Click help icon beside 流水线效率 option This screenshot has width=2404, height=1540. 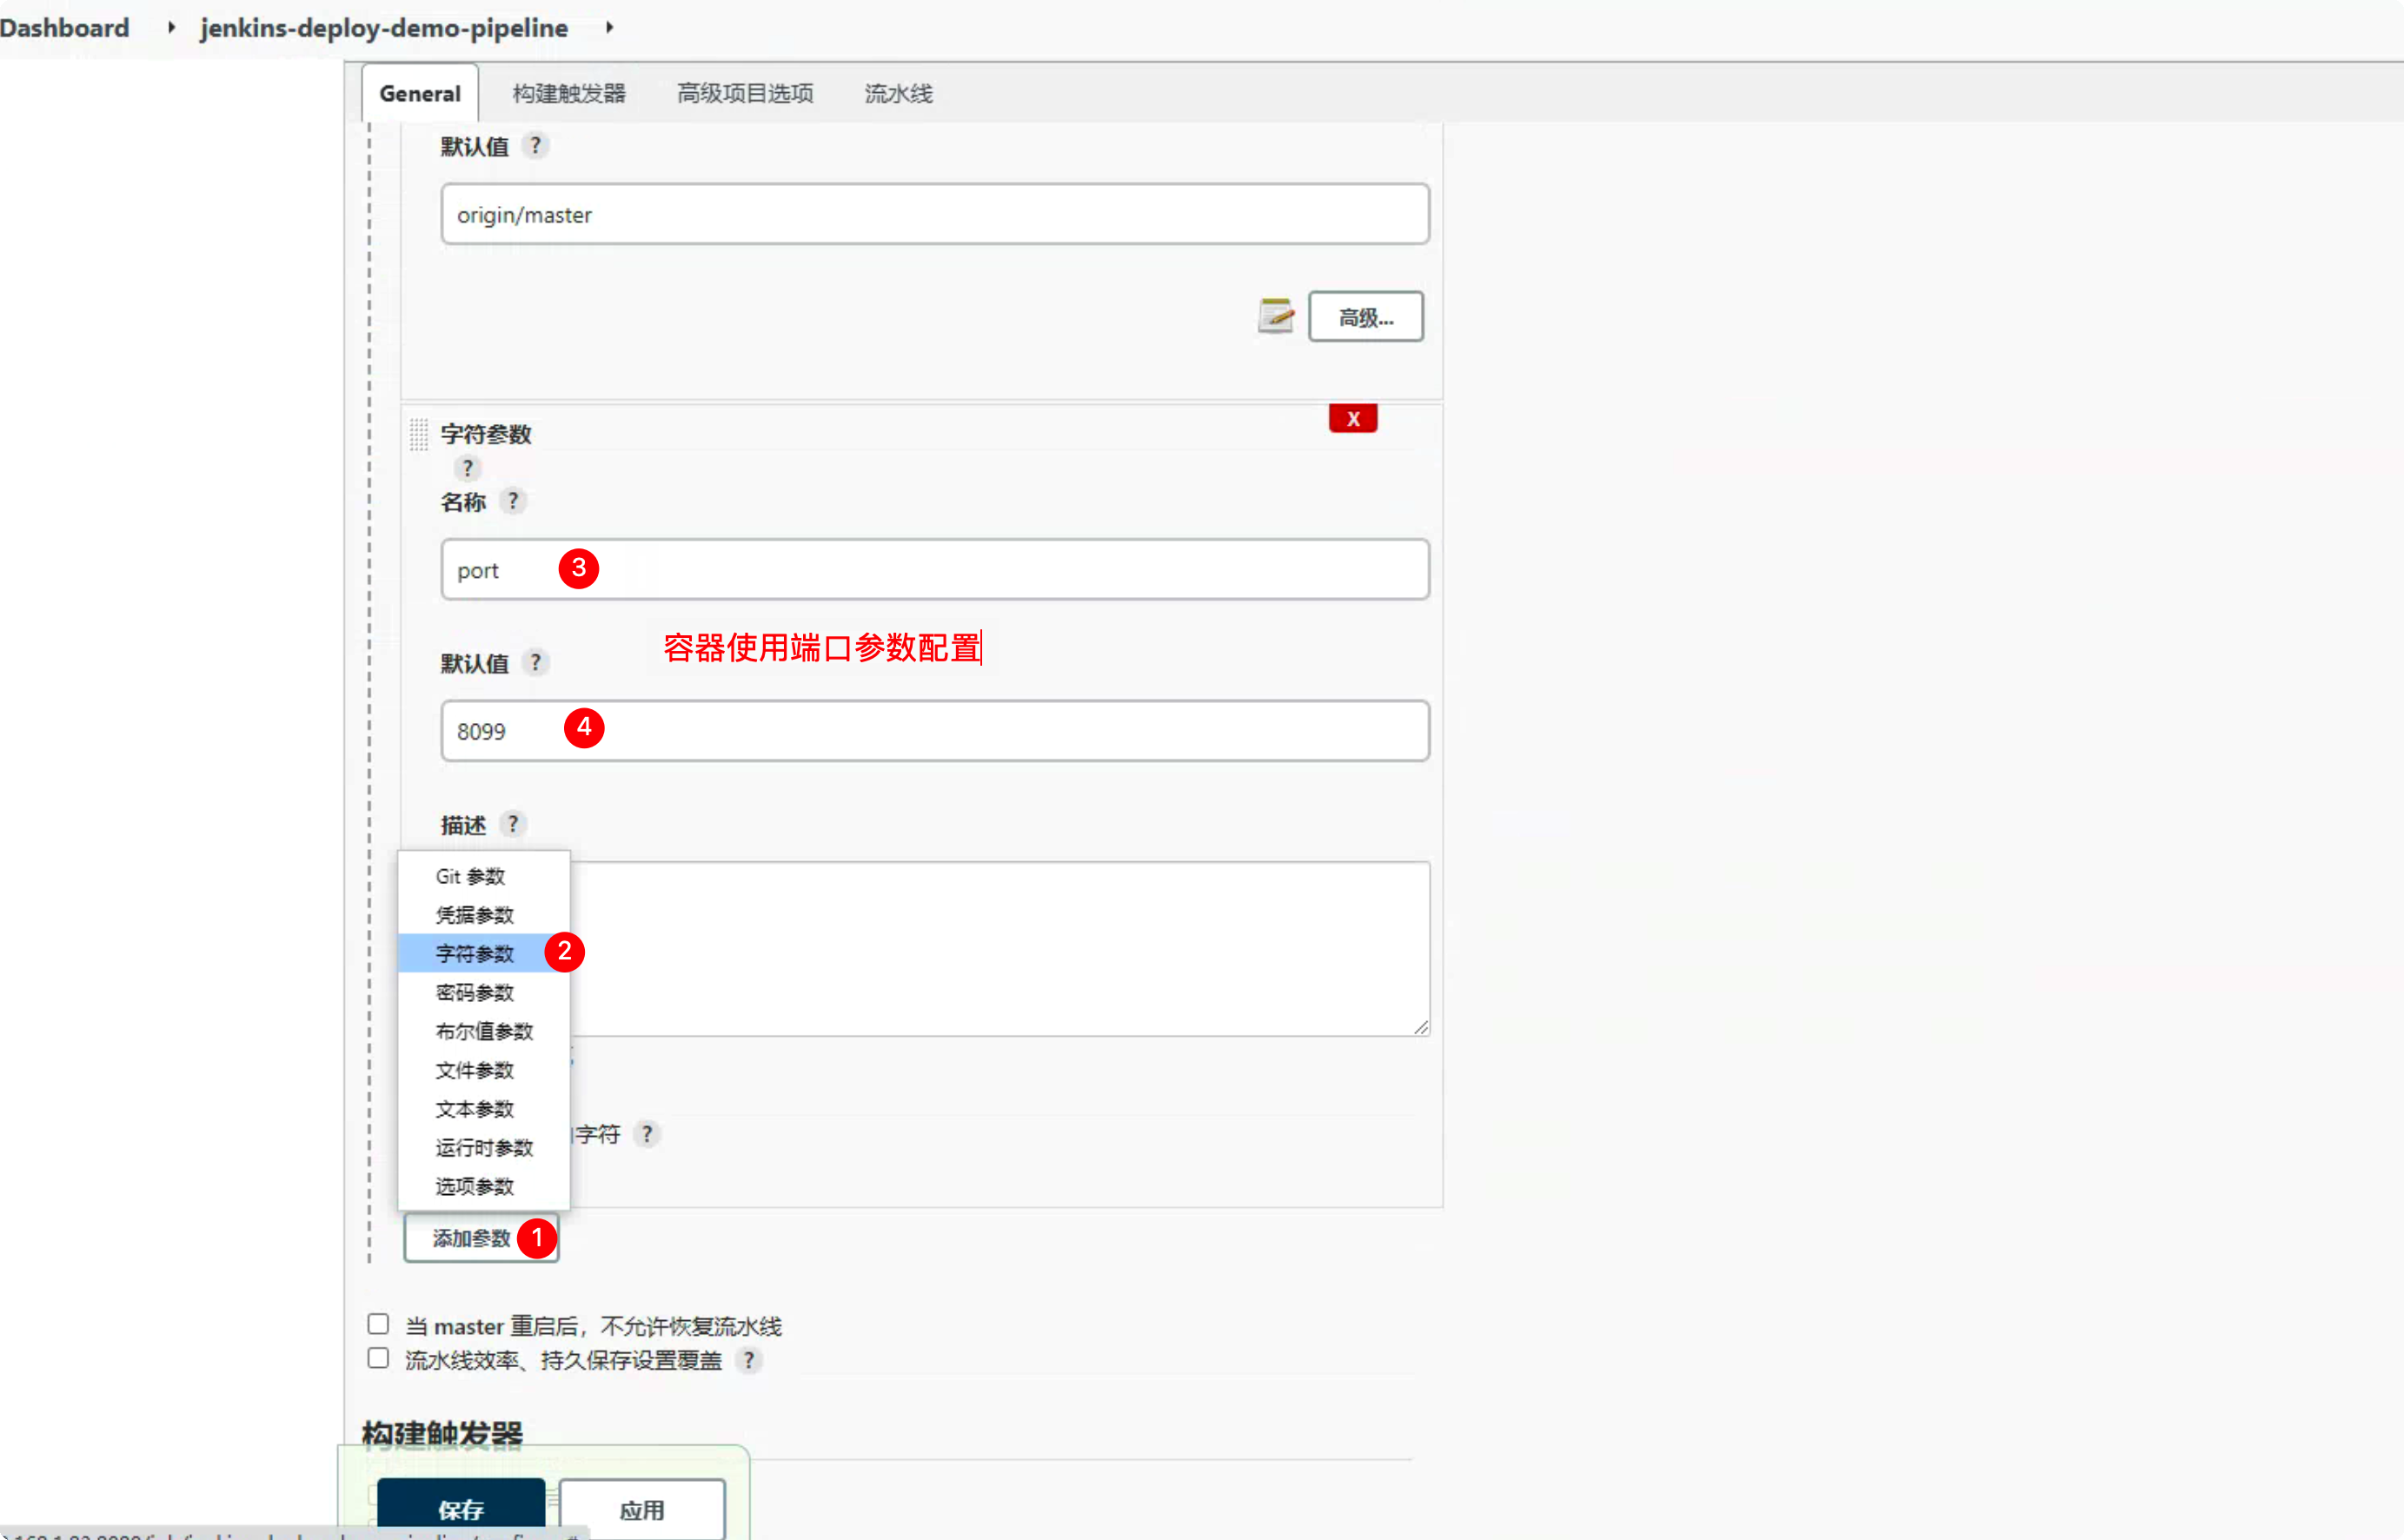point(748,1360)
